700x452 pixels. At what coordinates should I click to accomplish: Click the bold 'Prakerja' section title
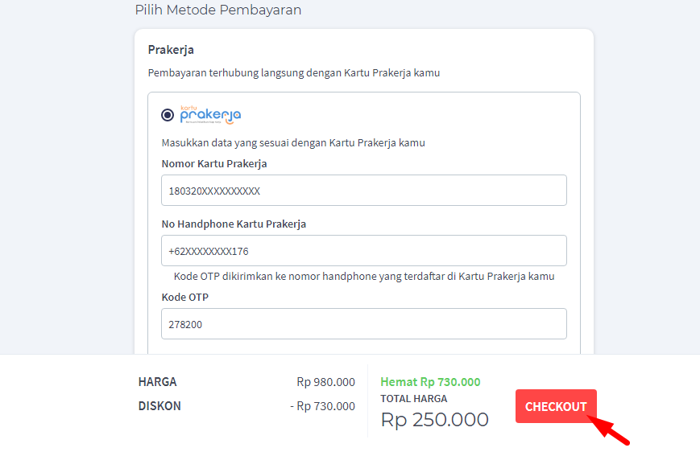pyautogui.click(x=171, y=50)
